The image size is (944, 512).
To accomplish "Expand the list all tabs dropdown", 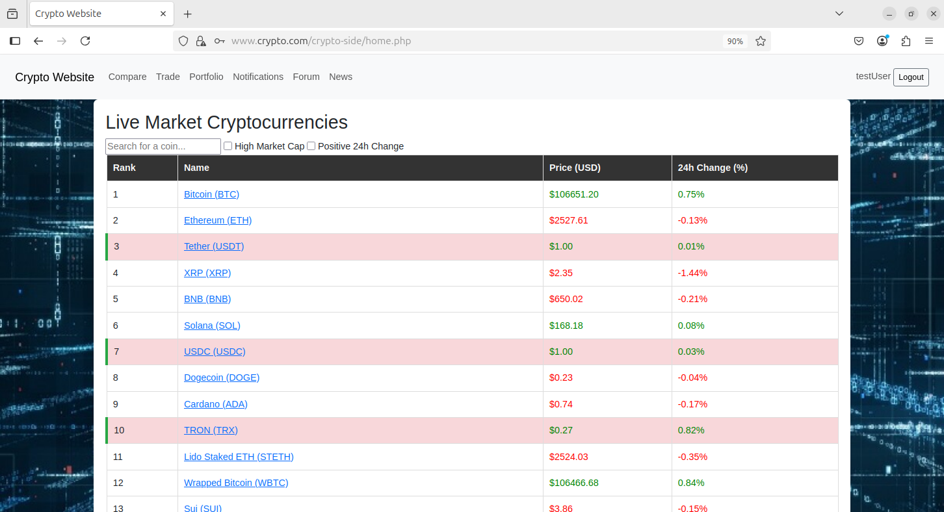I will click(839, 14).
